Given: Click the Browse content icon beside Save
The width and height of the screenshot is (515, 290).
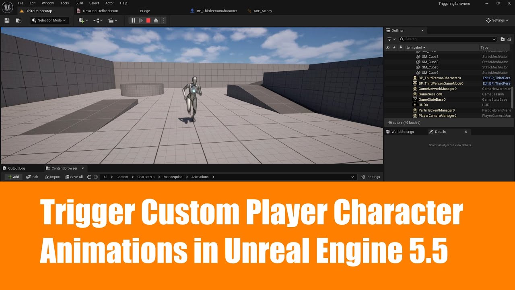Looking at the screenshot, I should pyautogui.click(x=19, y=20).
